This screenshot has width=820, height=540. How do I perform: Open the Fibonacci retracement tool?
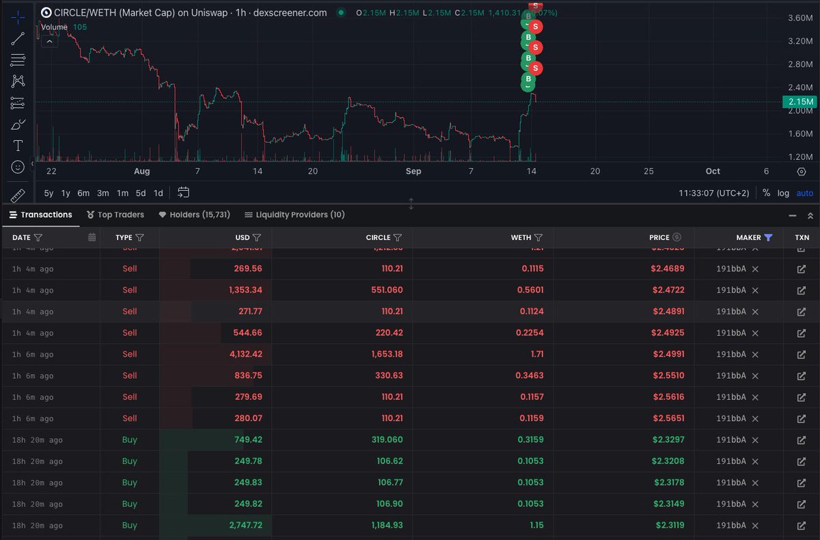click(x=18, y=59)
